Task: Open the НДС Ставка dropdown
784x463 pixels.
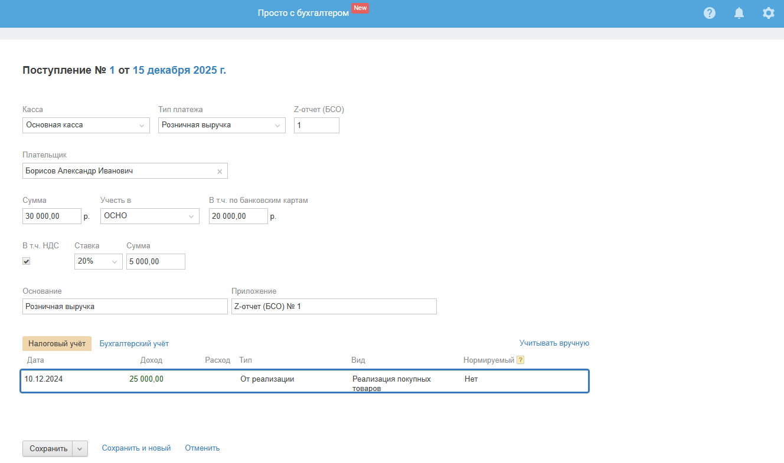Action: (99, 261)
